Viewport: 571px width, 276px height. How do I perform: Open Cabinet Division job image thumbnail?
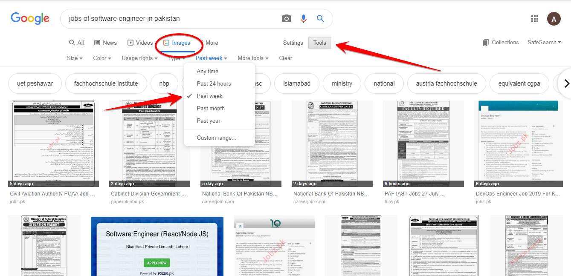pos(149,144)
